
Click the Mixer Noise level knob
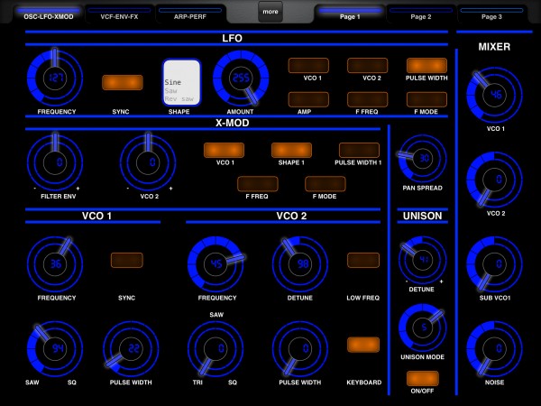coord(494,348)
